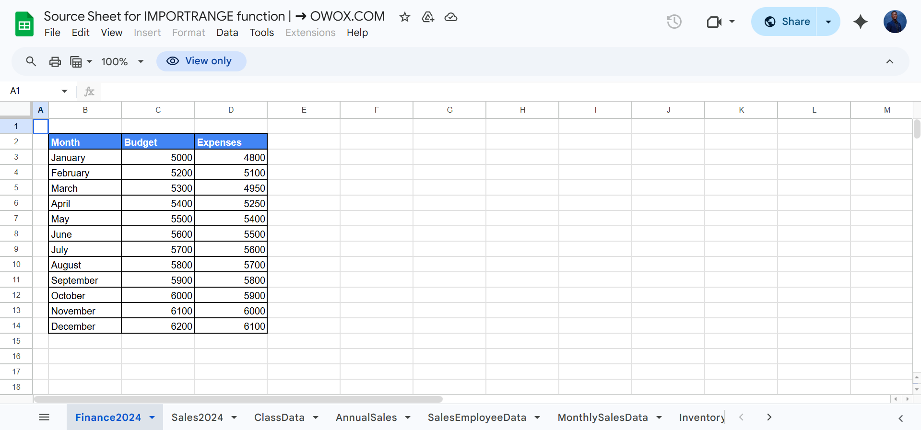Click the add to Drive icon
The width and height of the screenshot is (921, 430).
pyautogui.click(x=428, y=17)
